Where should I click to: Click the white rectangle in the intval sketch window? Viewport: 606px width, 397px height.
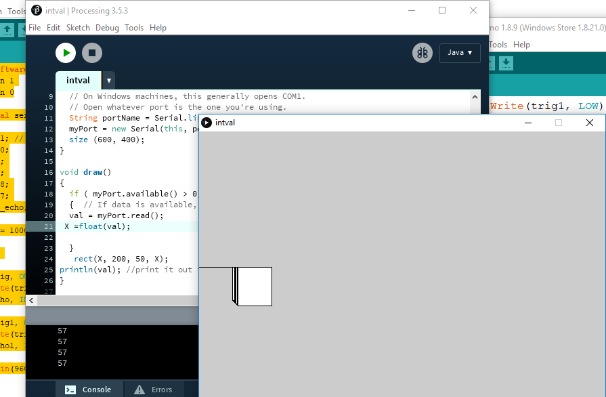click(x=254, y=287)
